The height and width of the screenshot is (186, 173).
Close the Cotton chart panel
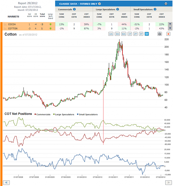(168, 34)
